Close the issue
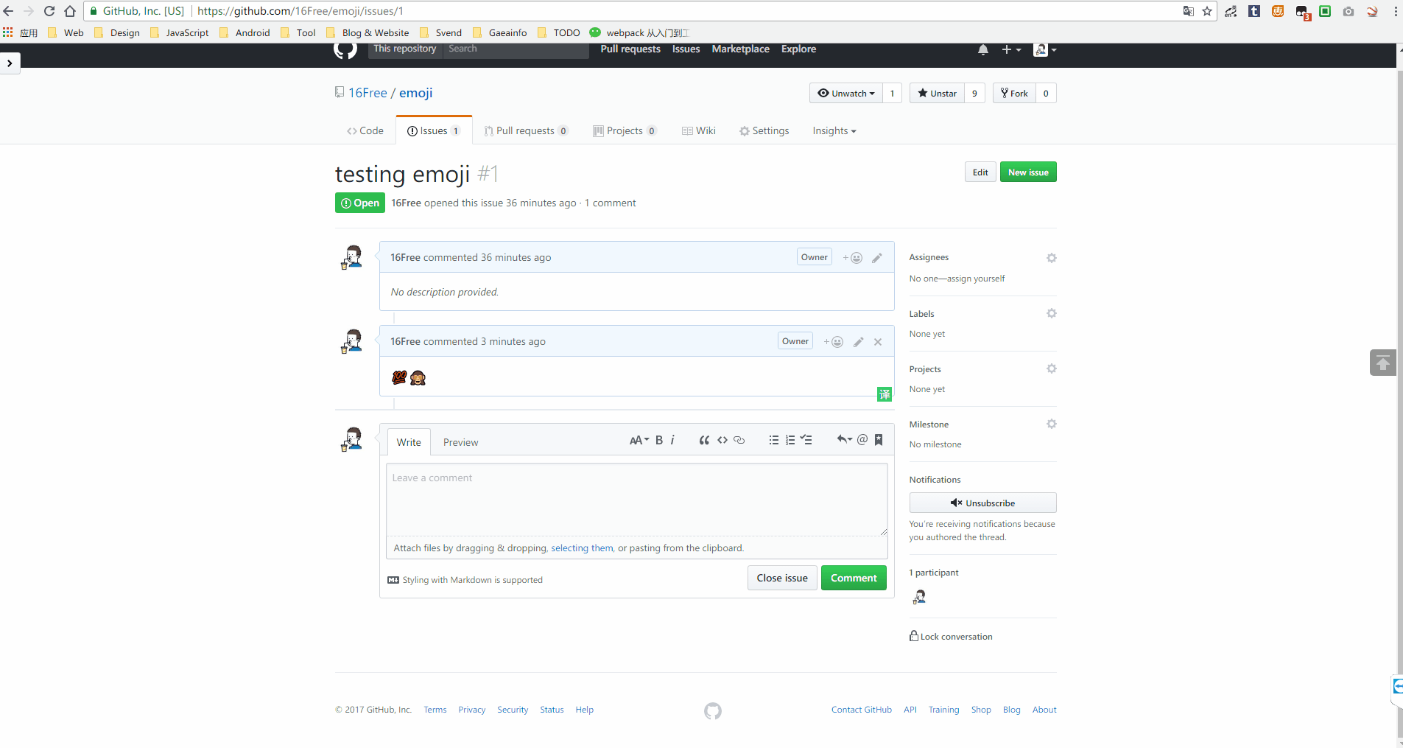The image size is (1403, 748). (782, 579)
